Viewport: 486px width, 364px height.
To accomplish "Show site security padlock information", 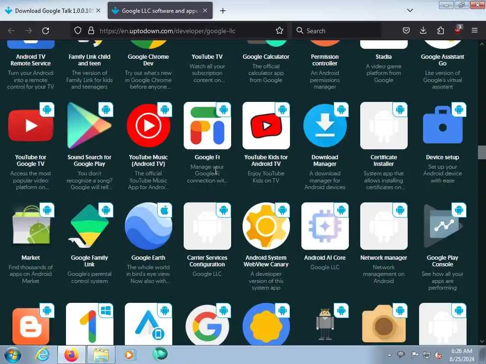I will point(91,31).
